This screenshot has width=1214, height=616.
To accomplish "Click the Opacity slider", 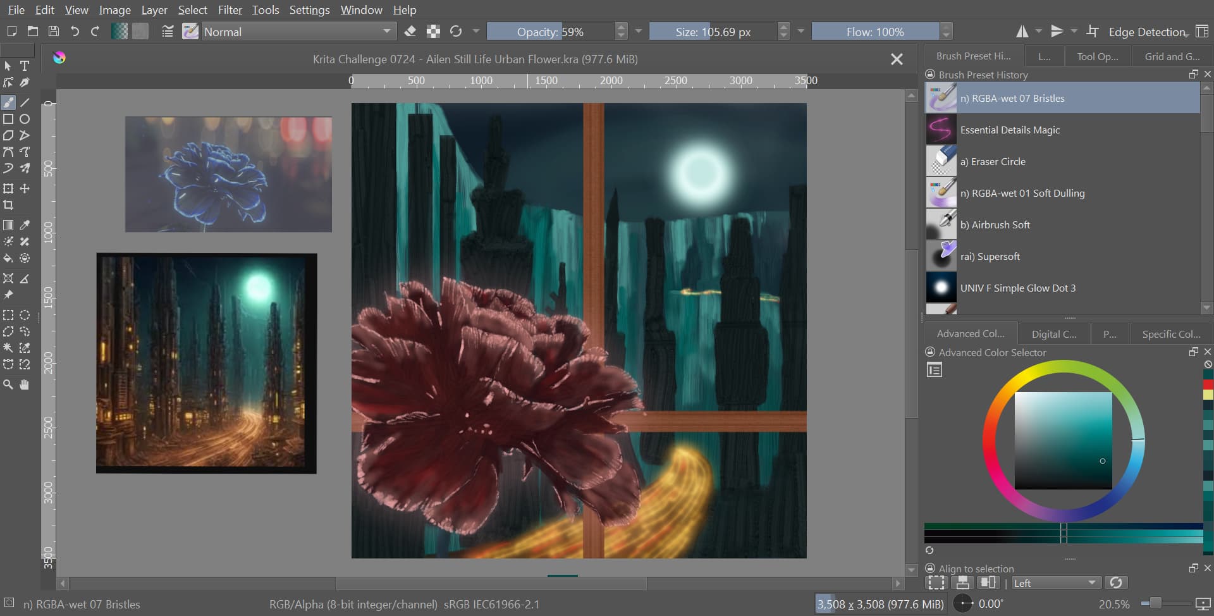I will [549, 32].
